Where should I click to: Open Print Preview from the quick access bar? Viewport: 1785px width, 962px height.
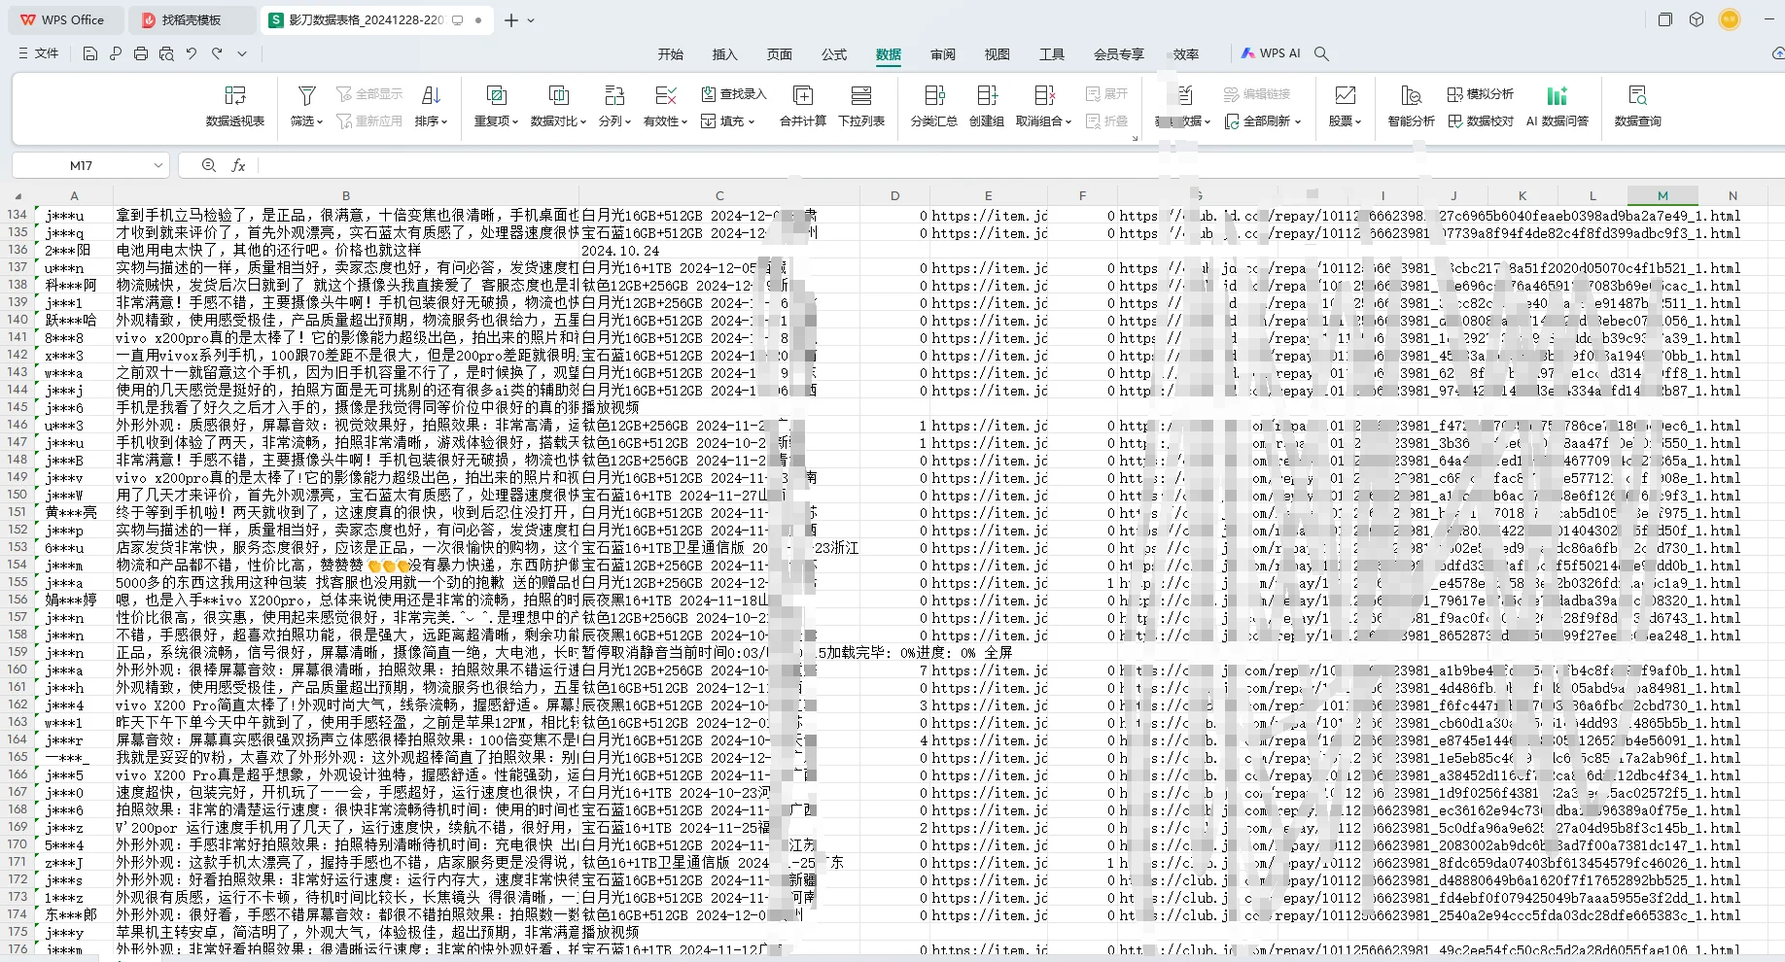coord(166,53)
